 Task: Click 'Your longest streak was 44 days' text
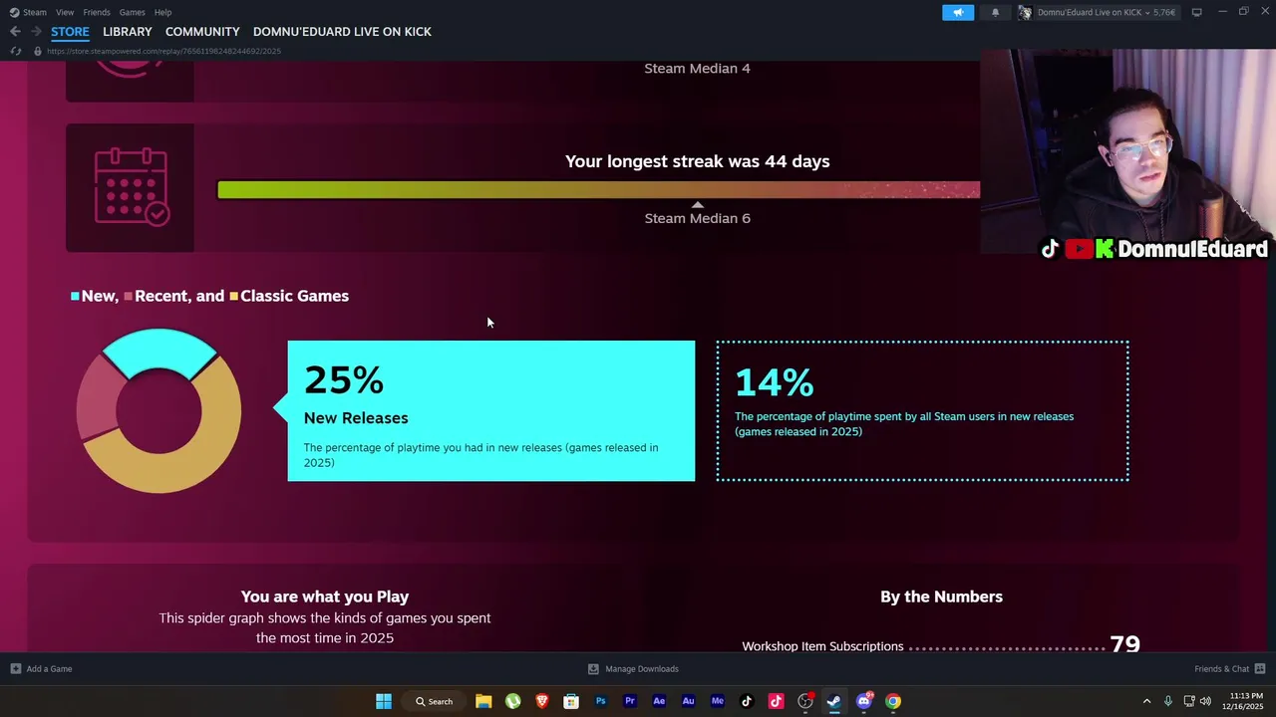[697, 161]
